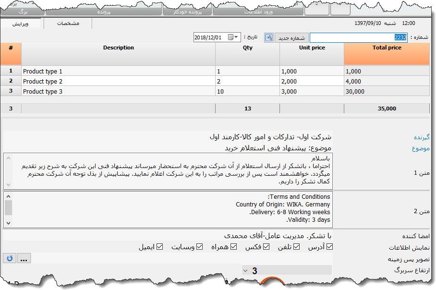
Task: Open the calendar date picker icon
Action: click(230, 36)
